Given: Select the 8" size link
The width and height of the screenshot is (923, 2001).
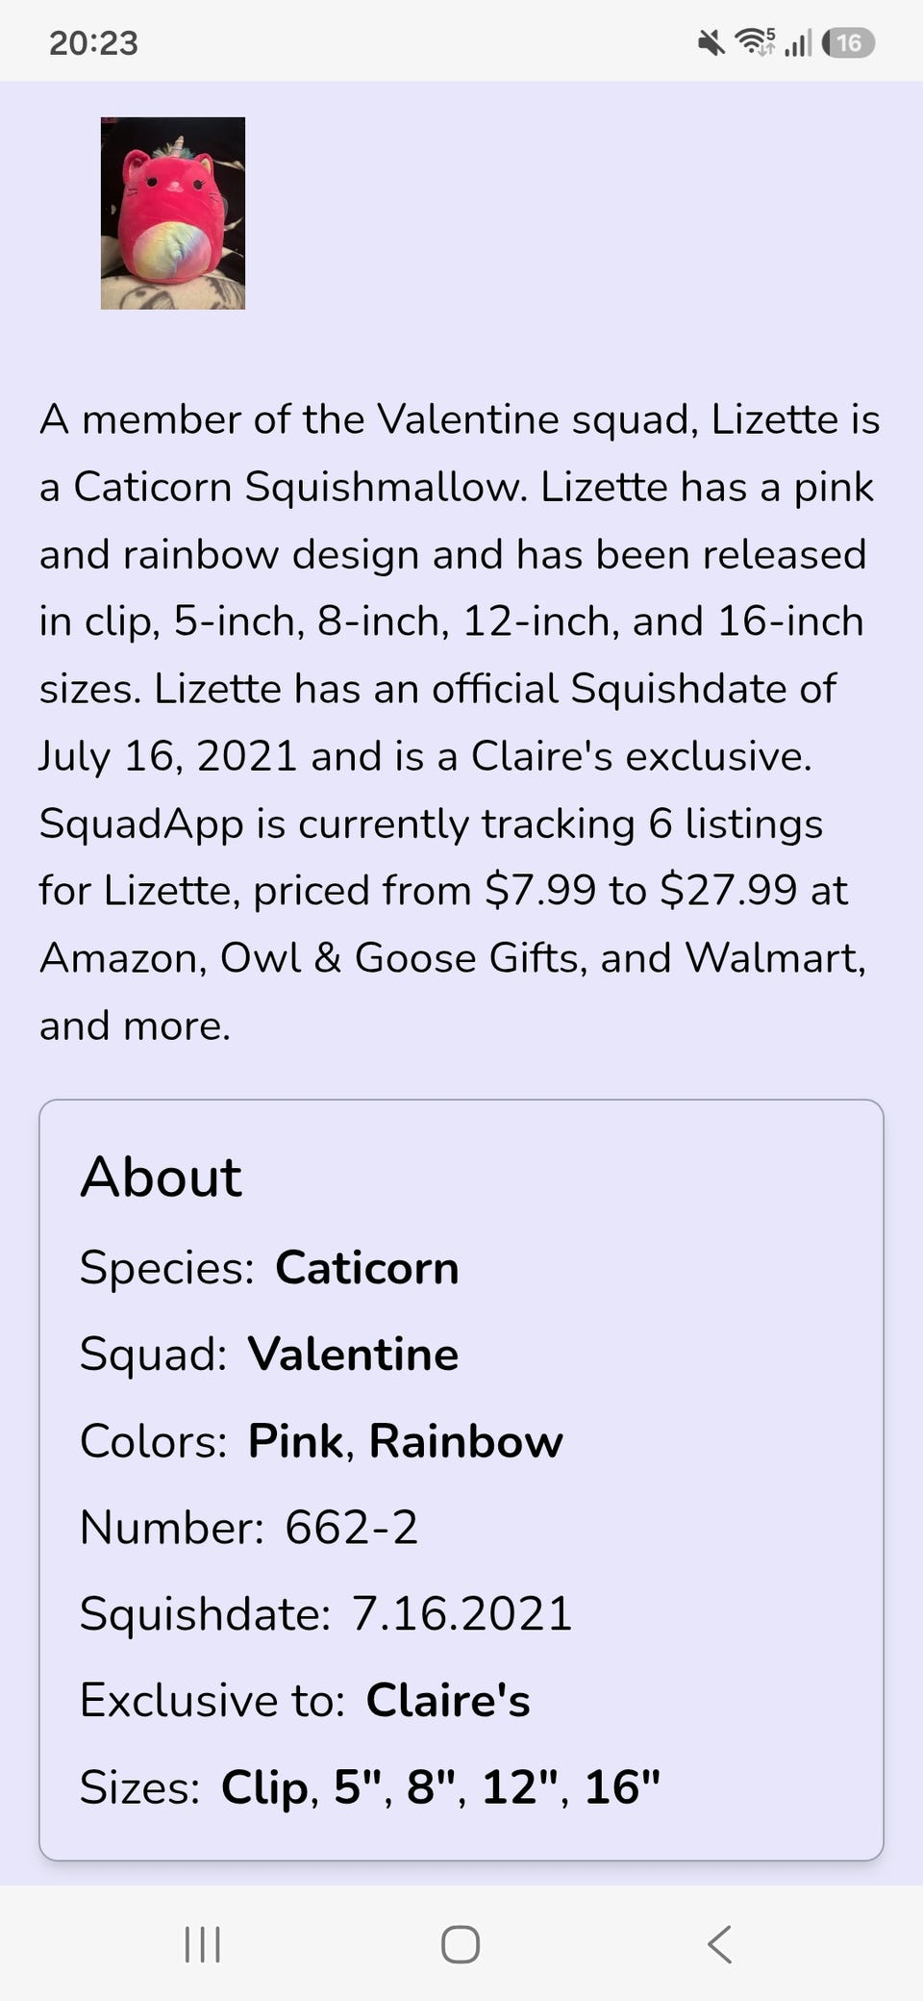Looking at the screenshot, I should [x=432, y=1786].
